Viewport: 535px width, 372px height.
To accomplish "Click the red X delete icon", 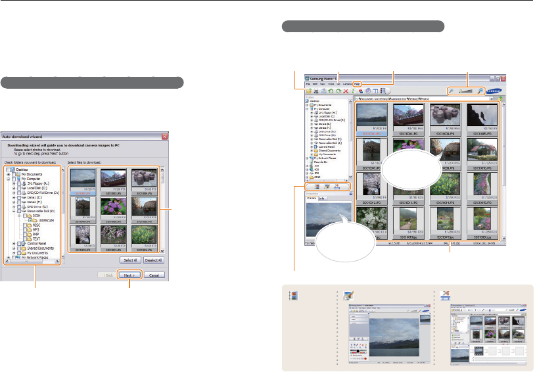I will click(x=346, y=91).
